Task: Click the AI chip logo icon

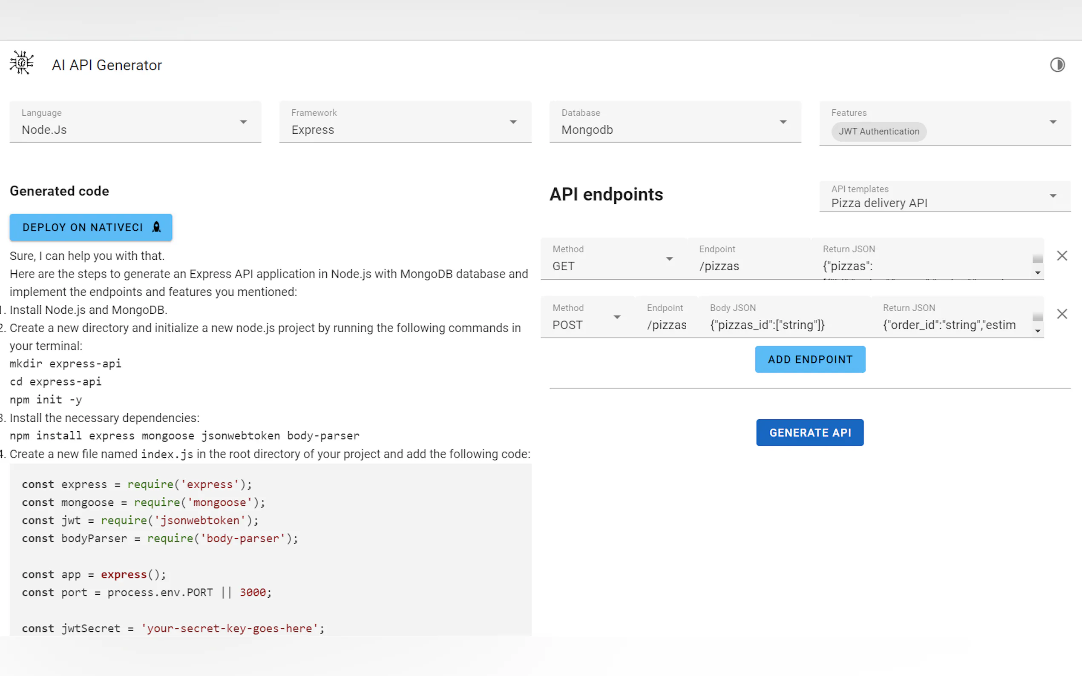Action: tap(21, 63)
